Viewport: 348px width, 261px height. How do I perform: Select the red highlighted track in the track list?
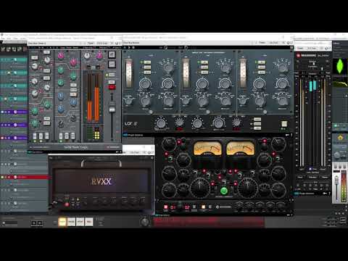pyautogui.click(x=24, y=177)
